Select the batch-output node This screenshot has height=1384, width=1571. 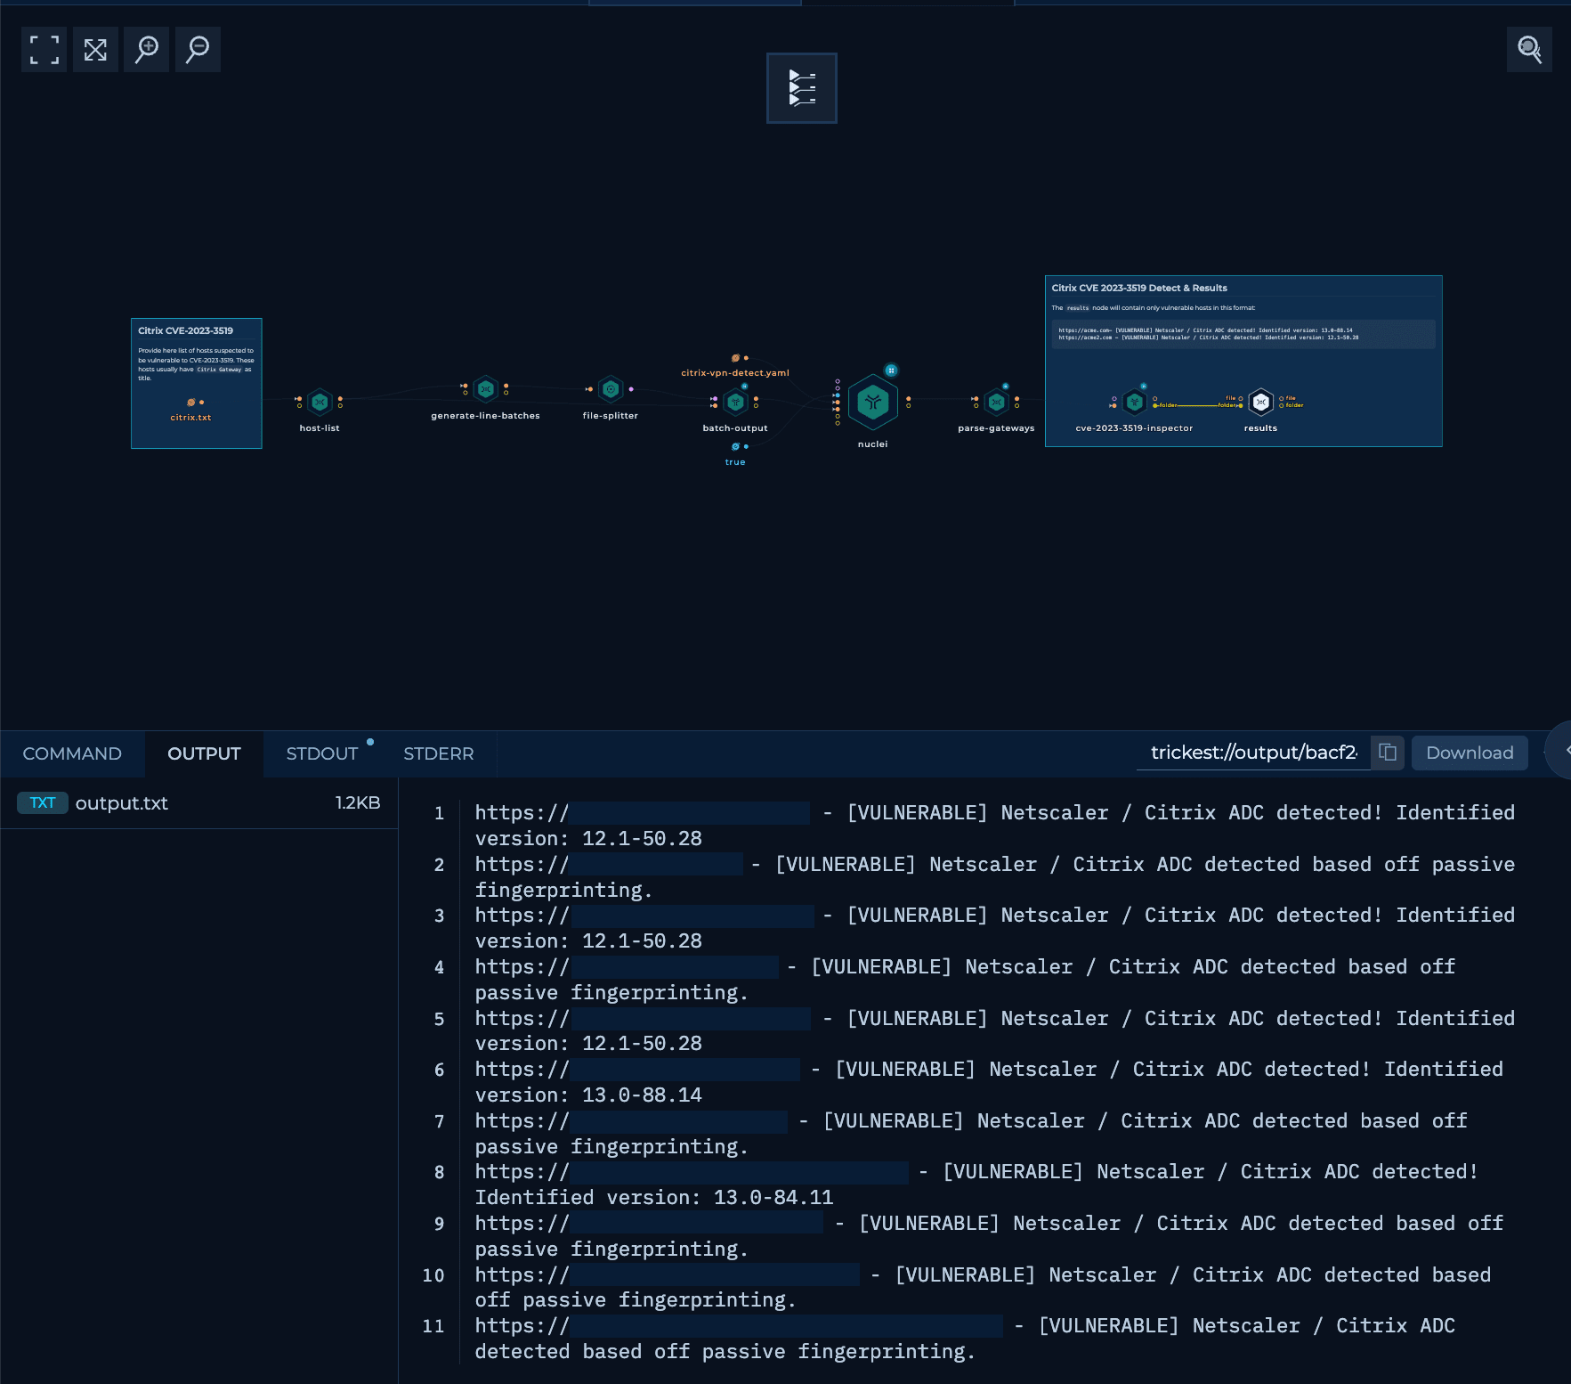735,403
